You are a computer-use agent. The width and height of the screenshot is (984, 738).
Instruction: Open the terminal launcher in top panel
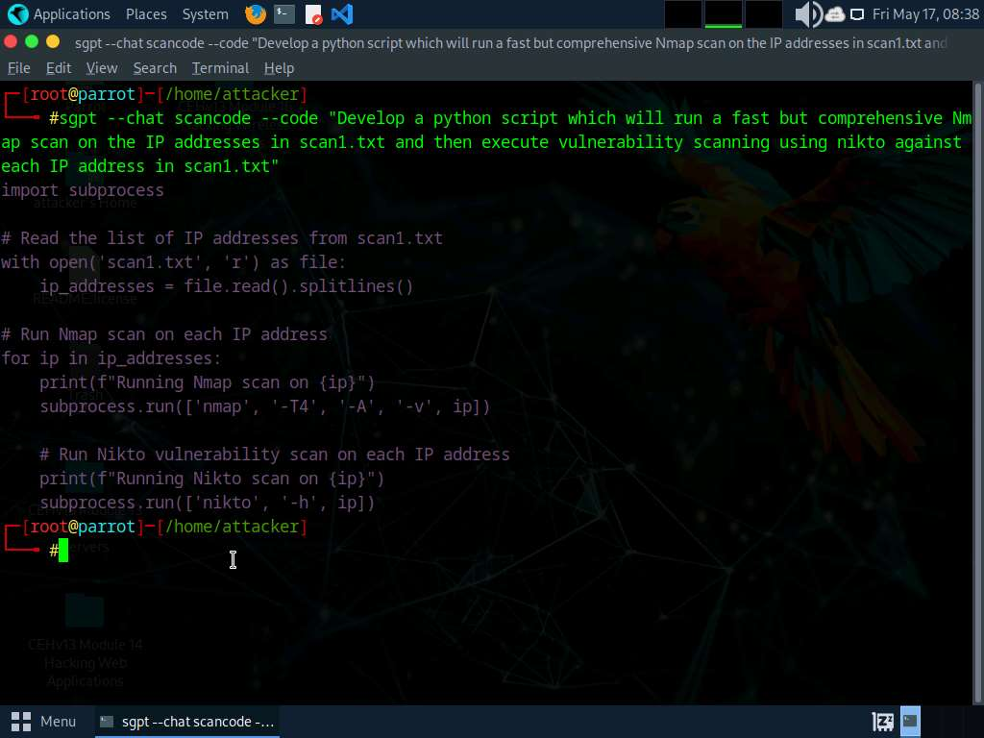pos(283,14)
